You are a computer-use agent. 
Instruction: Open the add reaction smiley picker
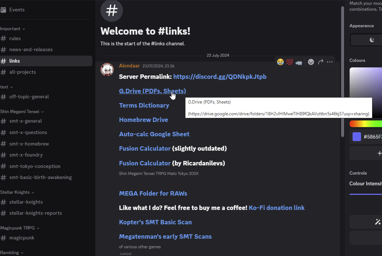[x=311, y=62]
